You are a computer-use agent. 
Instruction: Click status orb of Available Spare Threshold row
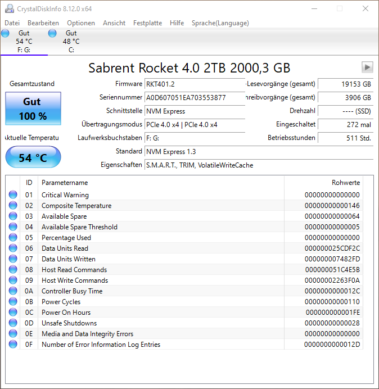click(x=13, y=227)
